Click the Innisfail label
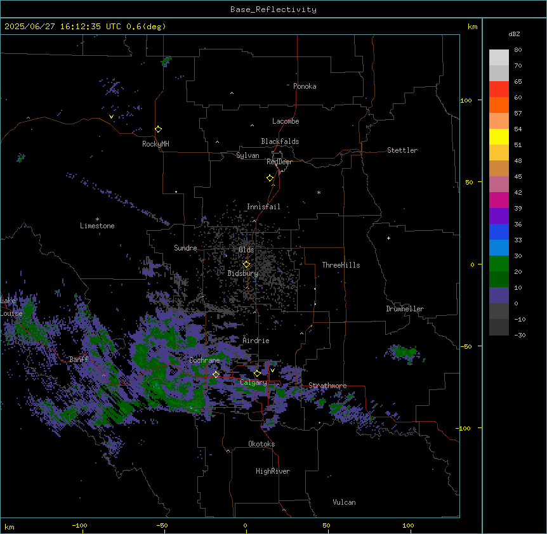 point(263,207)
